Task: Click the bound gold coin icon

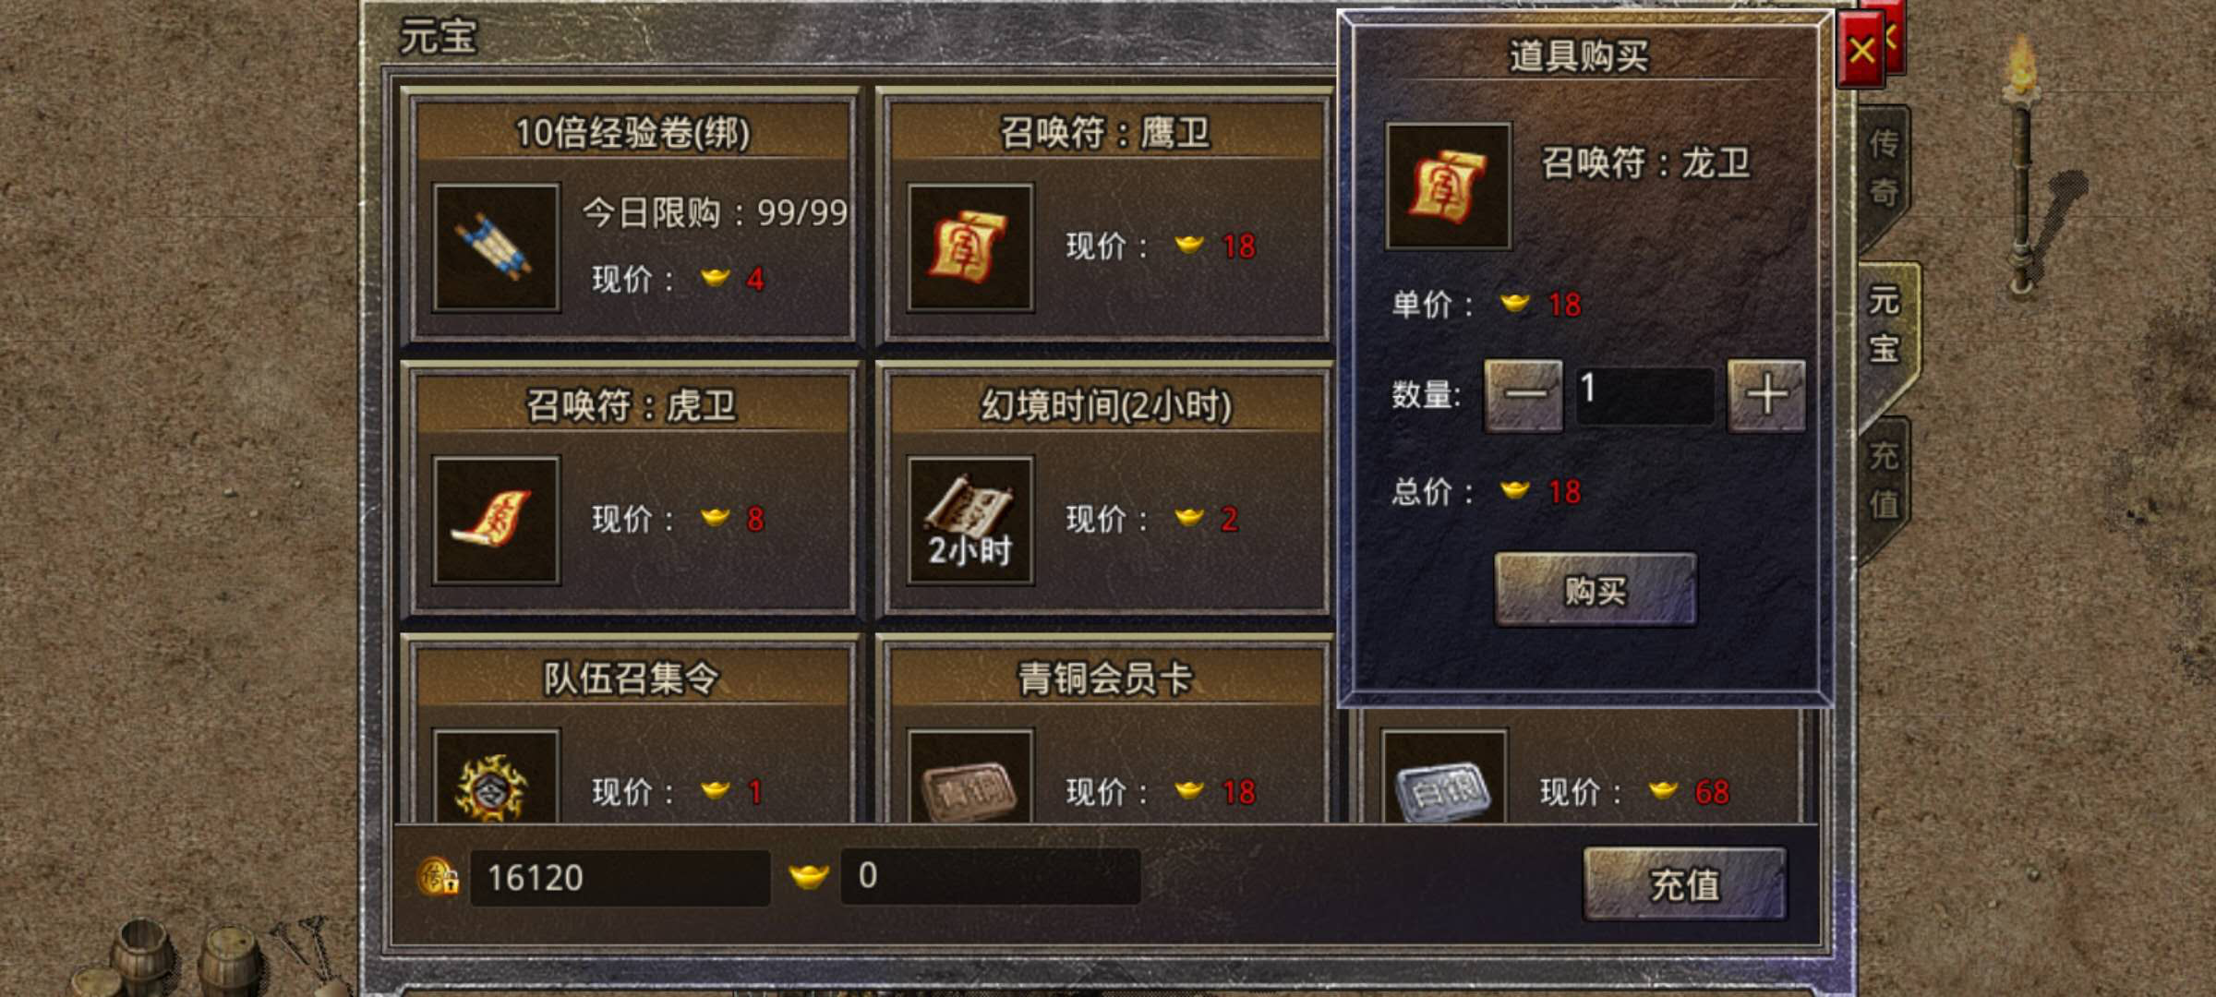Action: 438,877
